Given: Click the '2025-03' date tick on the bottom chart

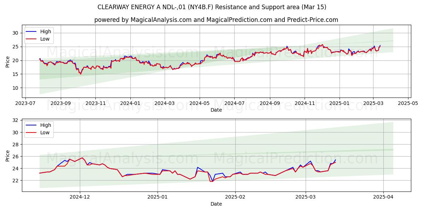Looking at the screenshot, I should pyautogui.click(x=306, y=197).
